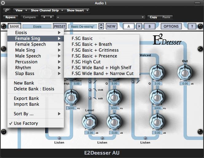Click the Level -3.00 dB value field
Viewport: 204px width, 158px height.
[x=90, y=133]
